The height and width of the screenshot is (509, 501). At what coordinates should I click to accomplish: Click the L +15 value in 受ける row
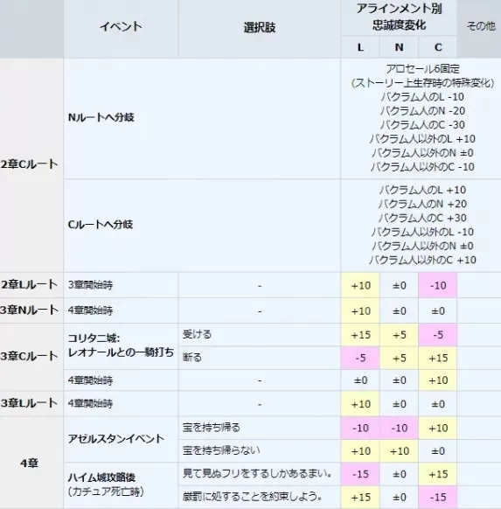[360, 335]
